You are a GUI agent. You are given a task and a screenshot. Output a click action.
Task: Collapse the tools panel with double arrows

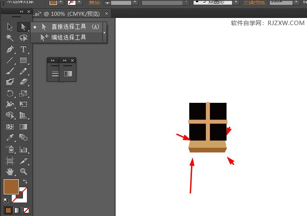coord(21,12)
